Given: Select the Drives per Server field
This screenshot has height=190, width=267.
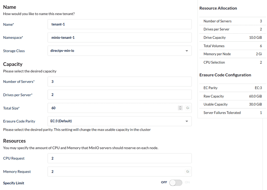Looking at the screenshot, I should pos(119,95).
